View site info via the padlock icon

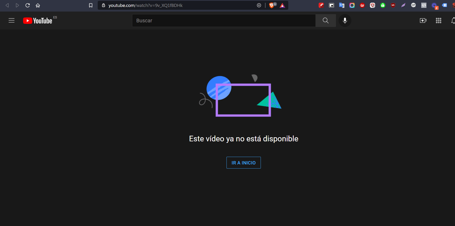point(104,5)
